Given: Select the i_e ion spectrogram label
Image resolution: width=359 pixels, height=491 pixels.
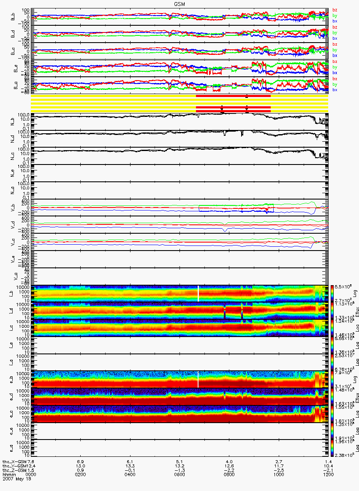Looking at the screenshot, I should click(x=11, y=345).
